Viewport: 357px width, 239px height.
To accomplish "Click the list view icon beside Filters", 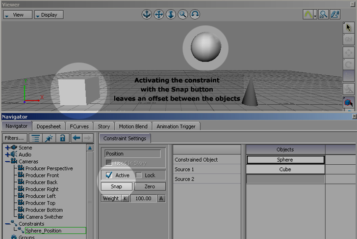I will click(36, 138).
